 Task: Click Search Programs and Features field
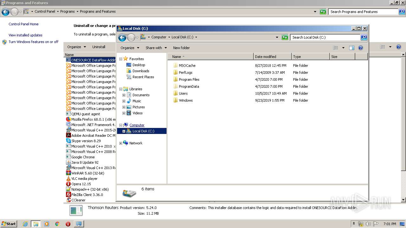click(363, 12)
